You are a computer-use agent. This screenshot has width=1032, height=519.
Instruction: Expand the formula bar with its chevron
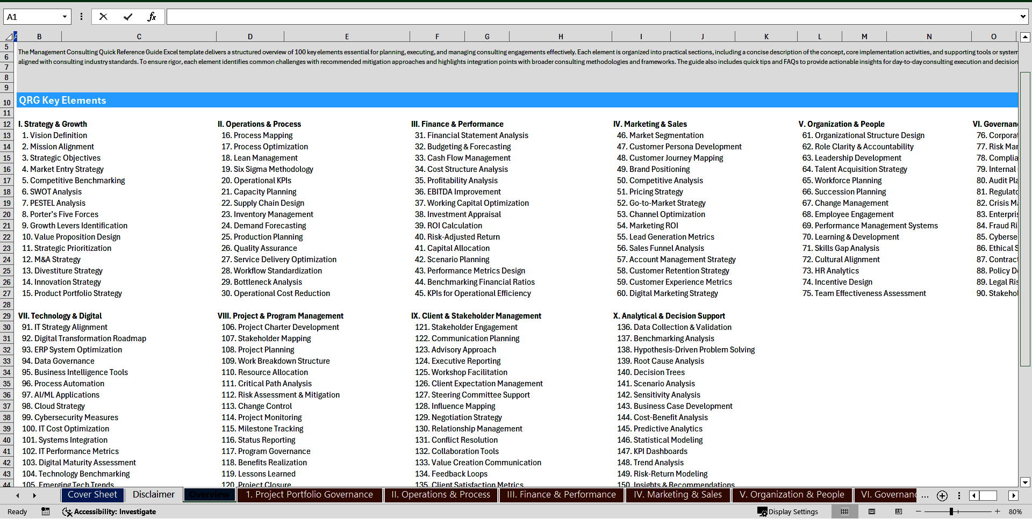(1022, 16)
